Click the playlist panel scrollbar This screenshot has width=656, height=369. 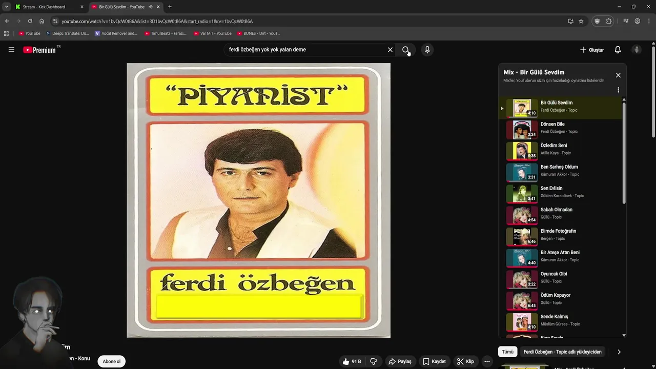point(624,154)
